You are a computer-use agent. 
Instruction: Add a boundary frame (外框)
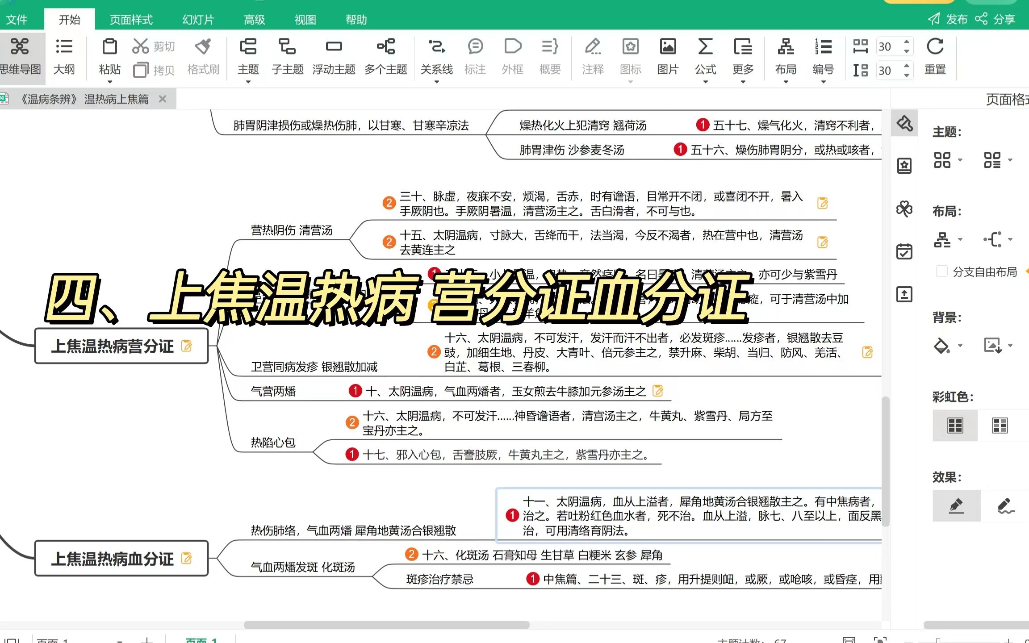click(513, 57)
